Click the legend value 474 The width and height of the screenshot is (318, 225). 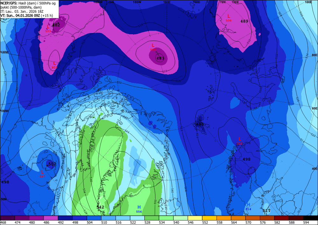17,222
